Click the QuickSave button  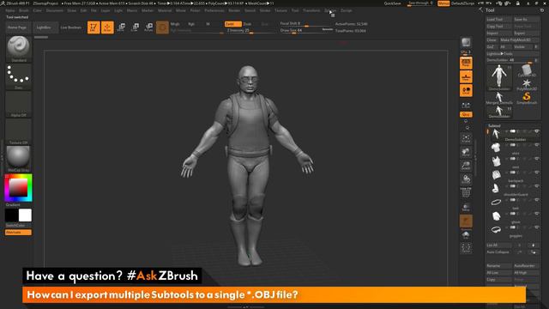coord(392,3)
